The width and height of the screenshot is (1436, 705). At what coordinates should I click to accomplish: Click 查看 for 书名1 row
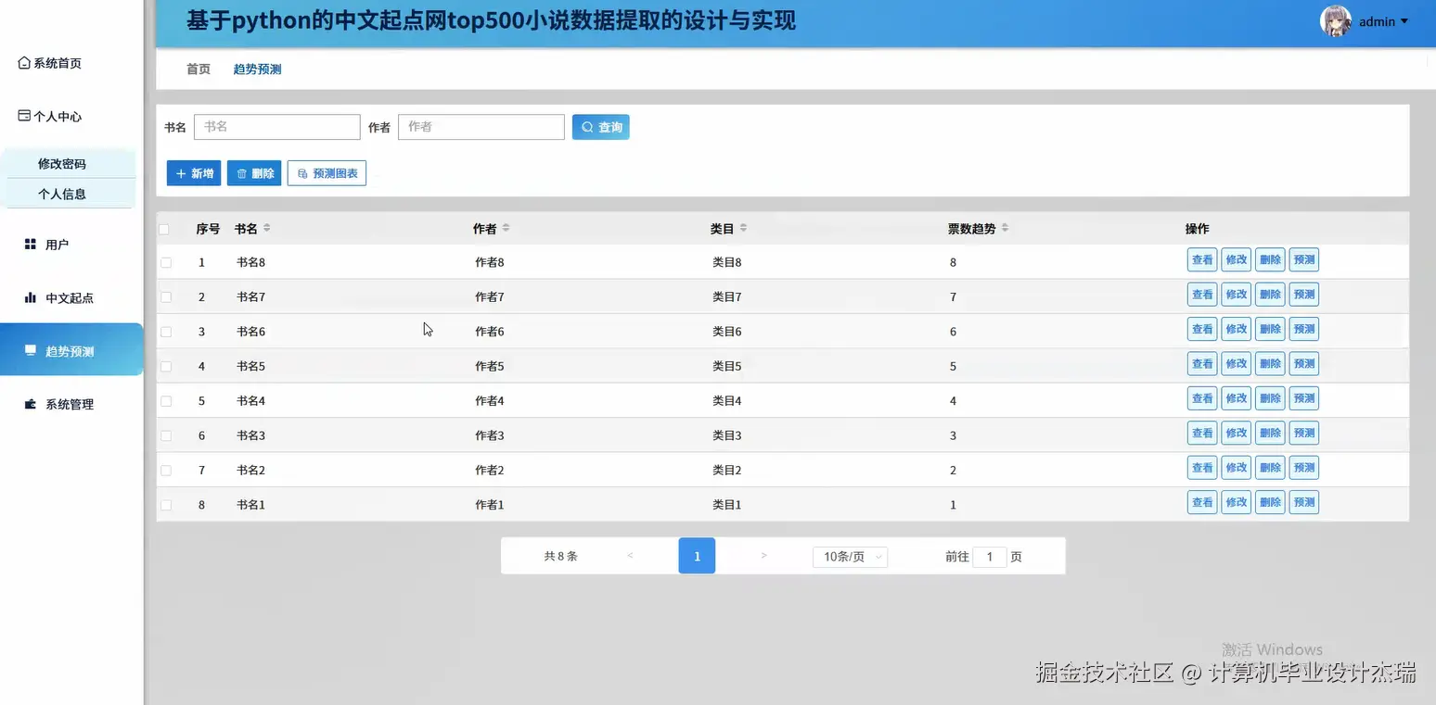point(1202,502)
